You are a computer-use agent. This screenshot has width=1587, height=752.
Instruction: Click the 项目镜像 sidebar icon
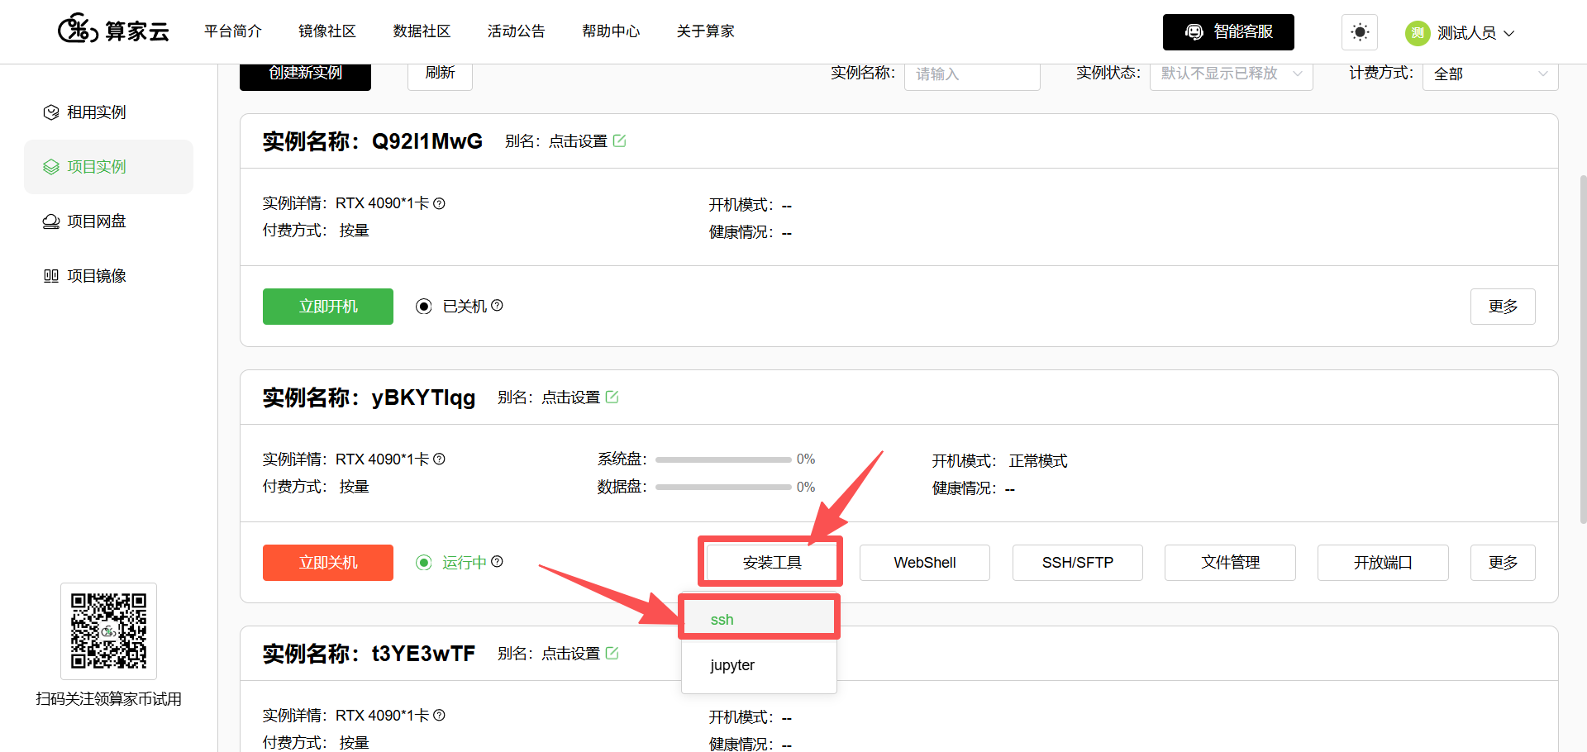pos(51,276)
